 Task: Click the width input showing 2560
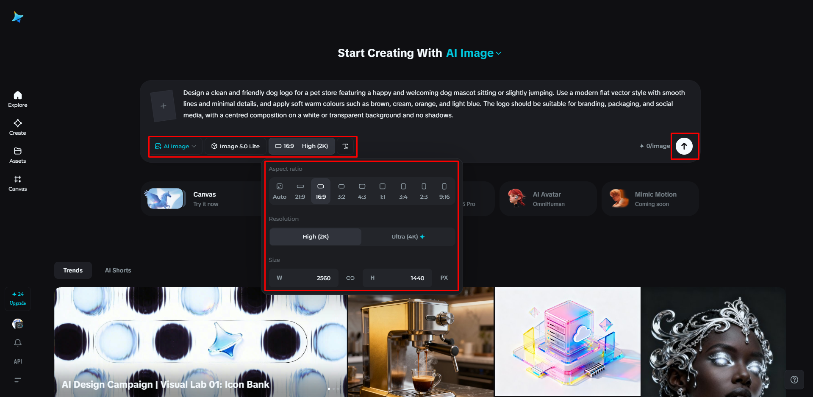[304, 278]
